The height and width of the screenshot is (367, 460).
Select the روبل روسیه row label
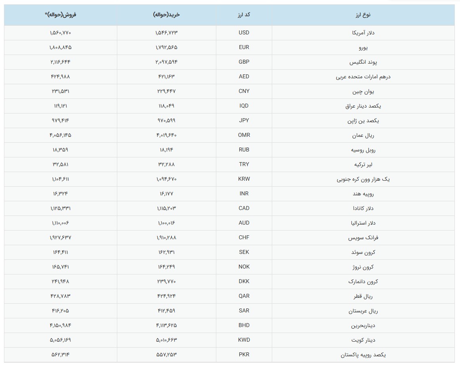363,150
